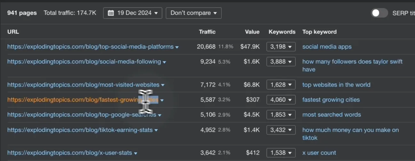Open the top-google-searches URL link
Screen dimensions: 415x161
(x=82, y=115)
